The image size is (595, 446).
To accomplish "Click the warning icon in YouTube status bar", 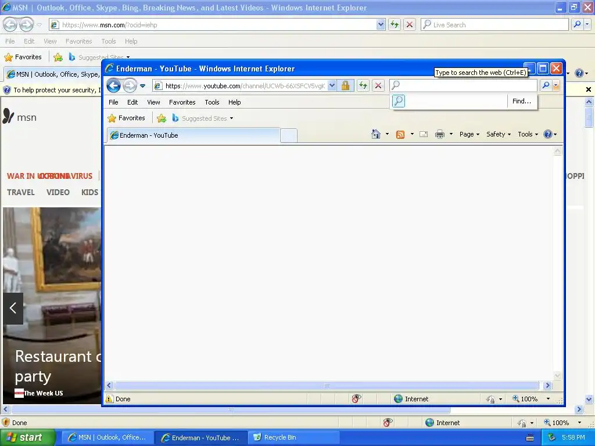I will 109,398.
